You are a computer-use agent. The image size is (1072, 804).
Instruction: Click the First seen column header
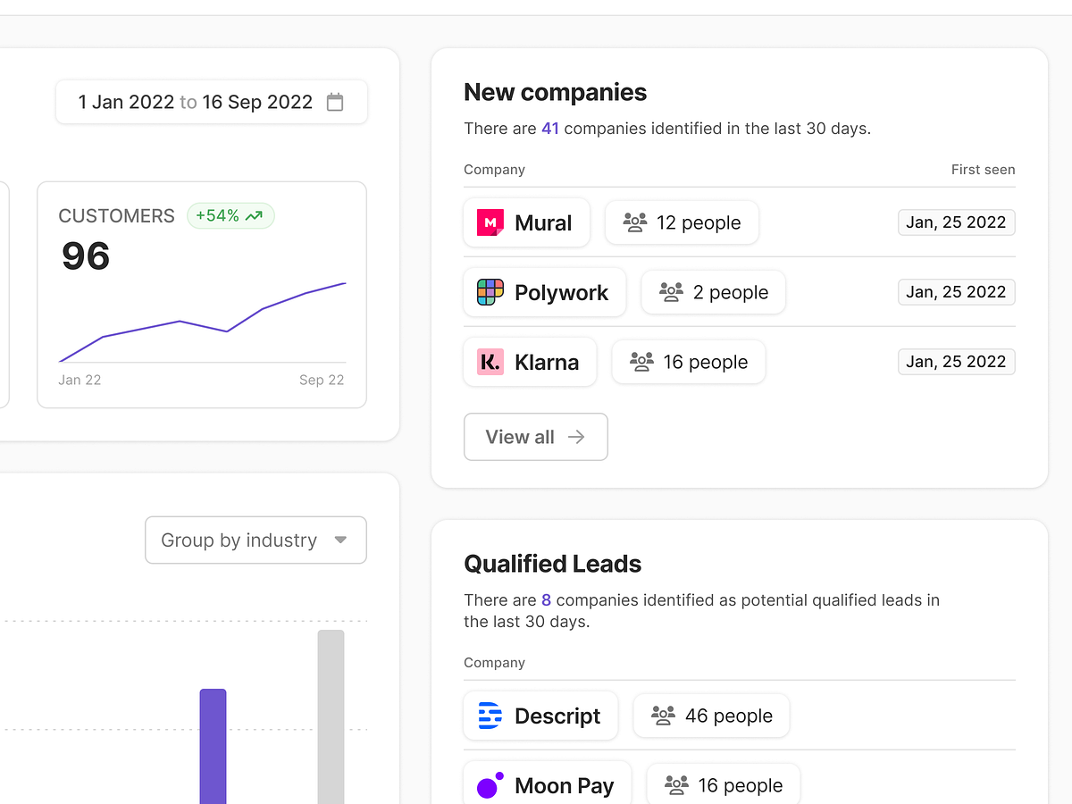coord(983,170)
